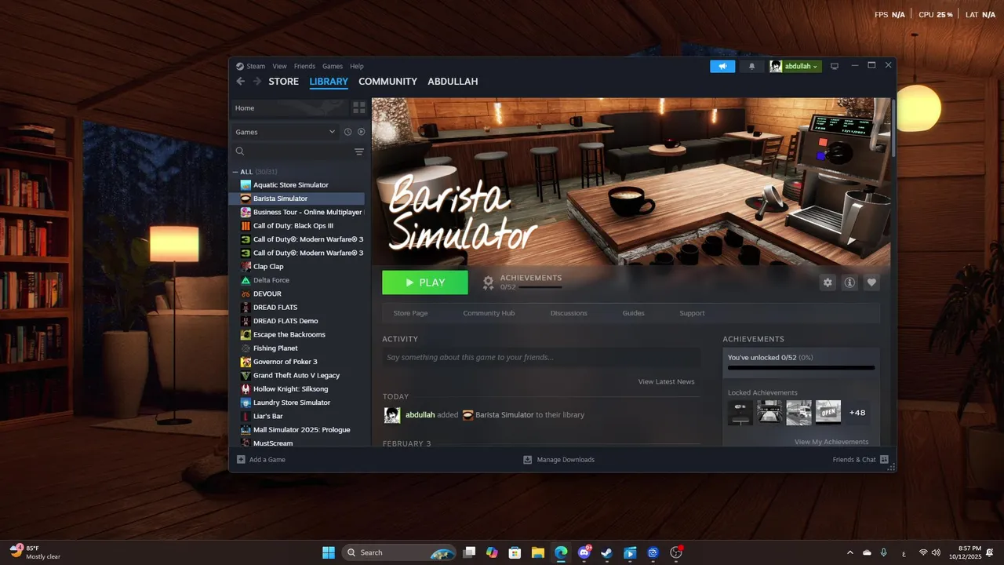Click the Home button in library sidebar
The width and height of the screenshot is (1004, 565).
pyautogui.click(x=289, y=108)
